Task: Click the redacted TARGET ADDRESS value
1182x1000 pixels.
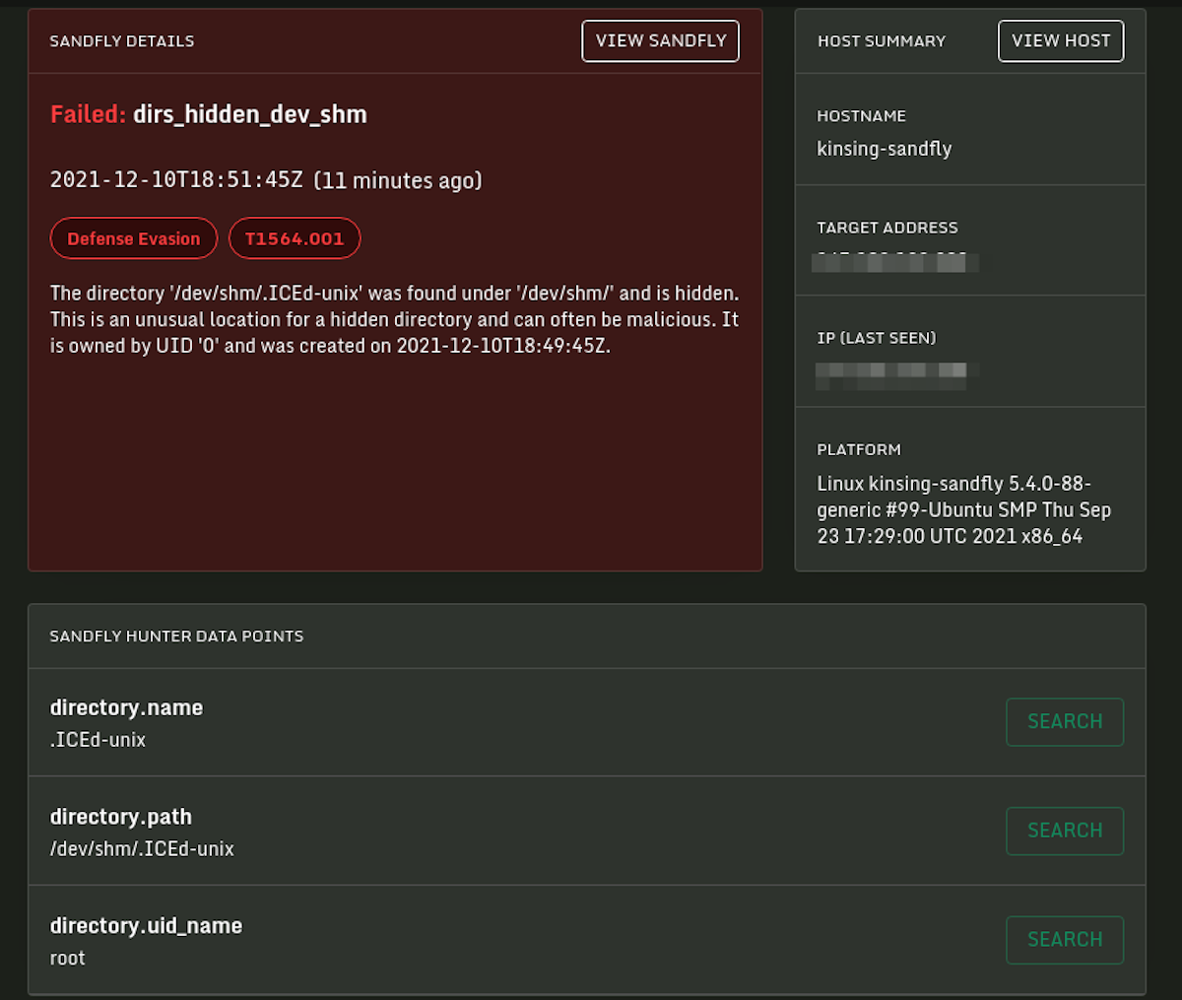Action: (896, 263)
